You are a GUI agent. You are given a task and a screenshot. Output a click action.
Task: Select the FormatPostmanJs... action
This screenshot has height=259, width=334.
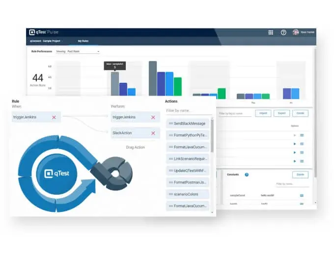188,182
